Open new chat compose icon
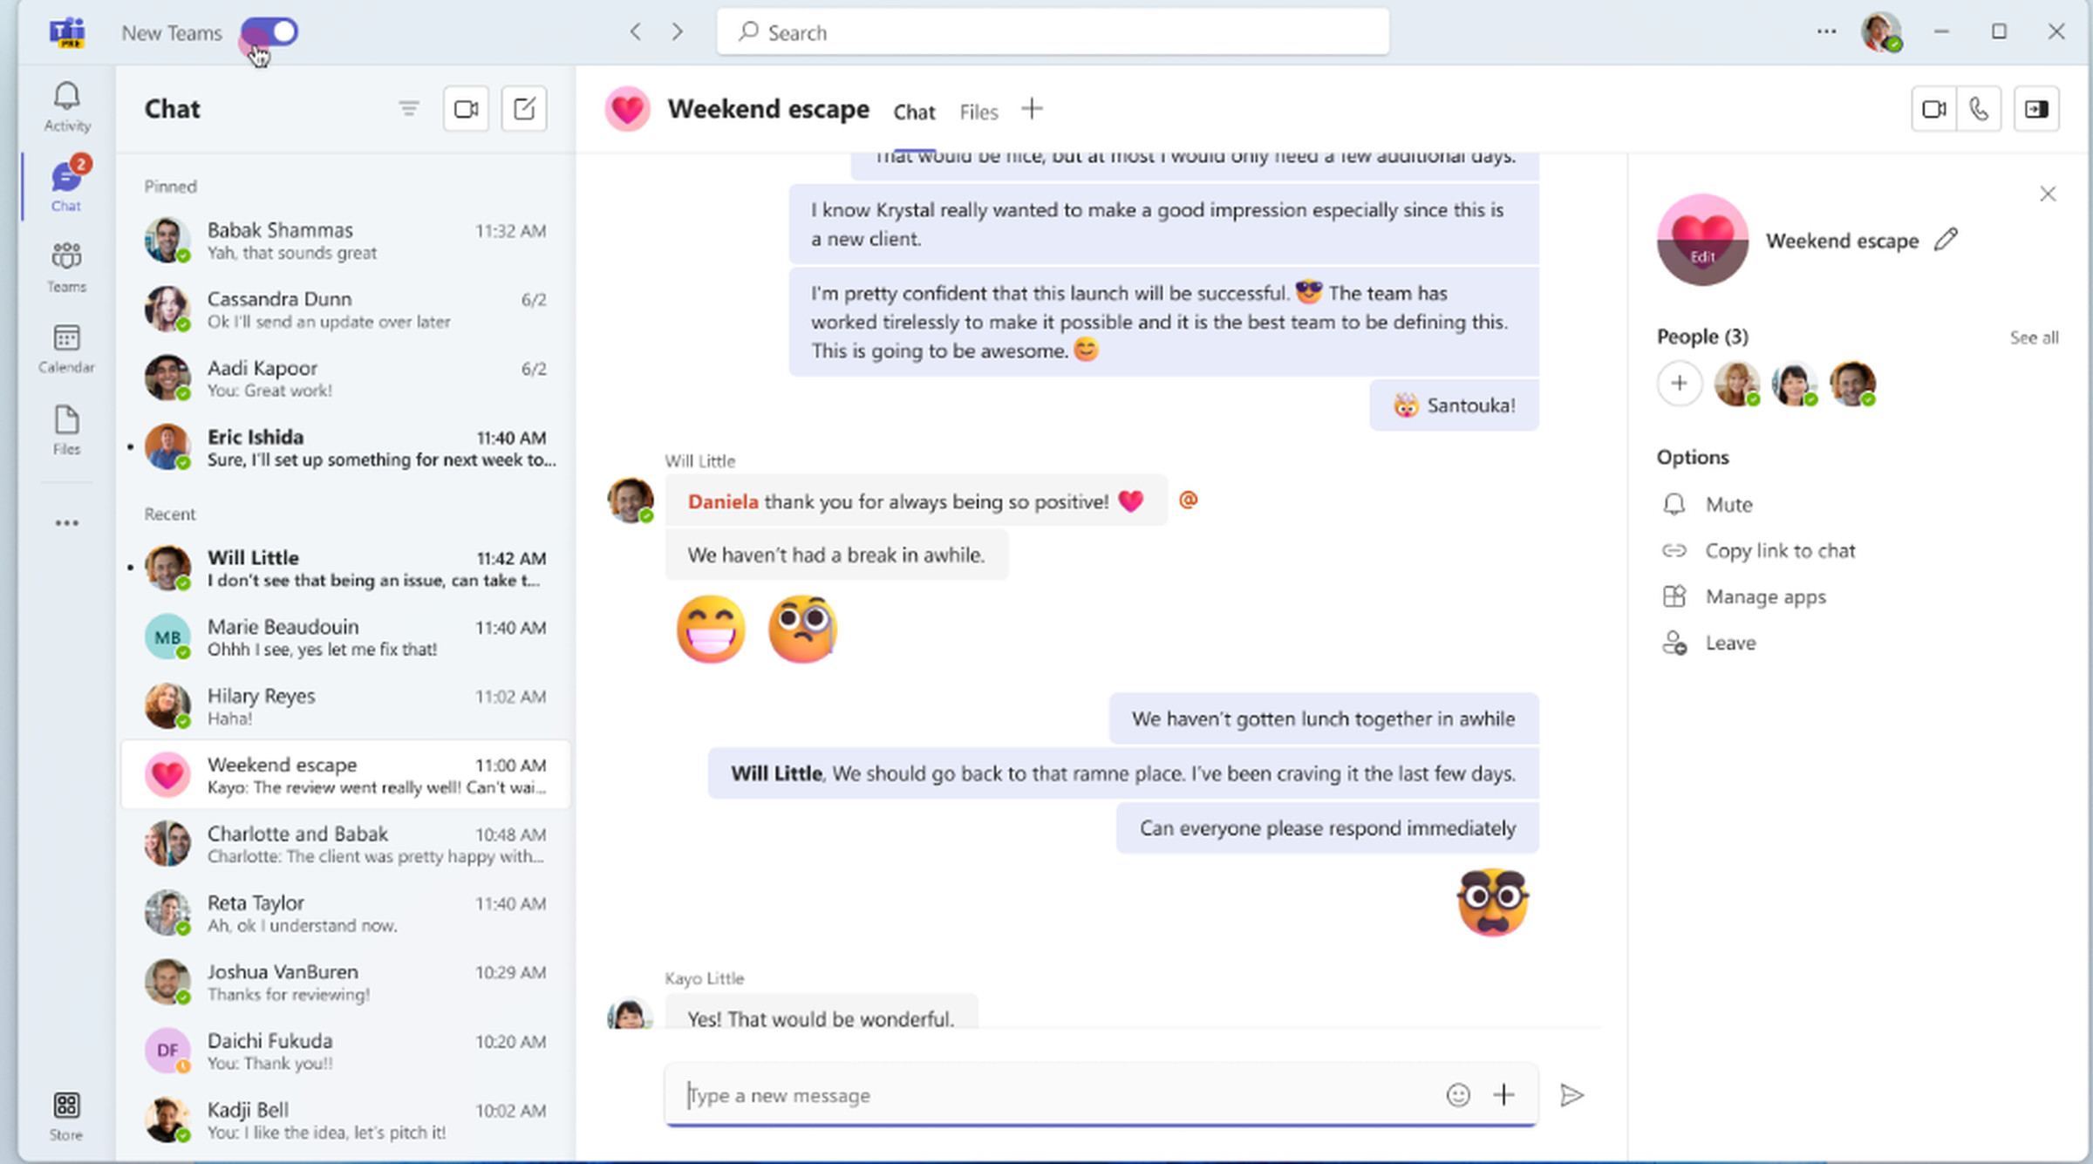The image size is (2093, 1164). [526, 109]
